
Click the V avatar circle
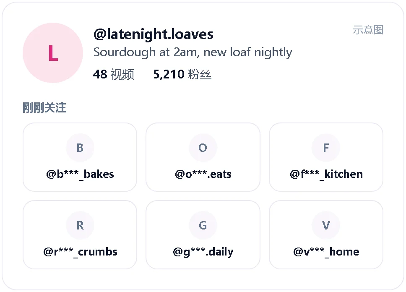(326, 225)
